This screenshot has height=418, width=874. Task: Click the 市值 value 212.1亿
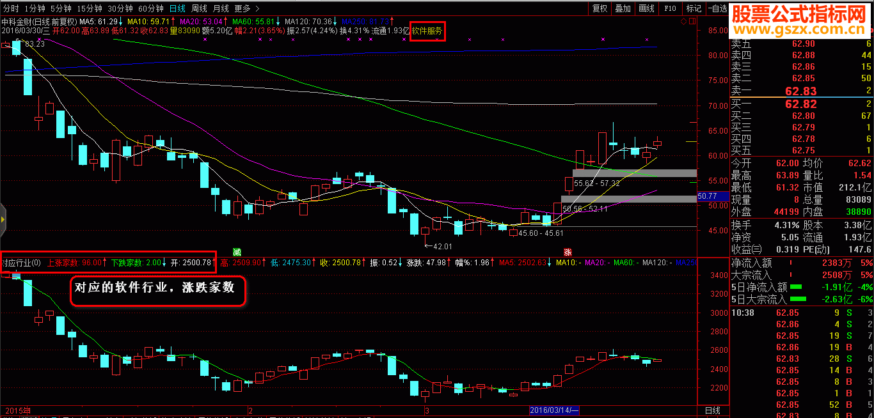(854, 188)
